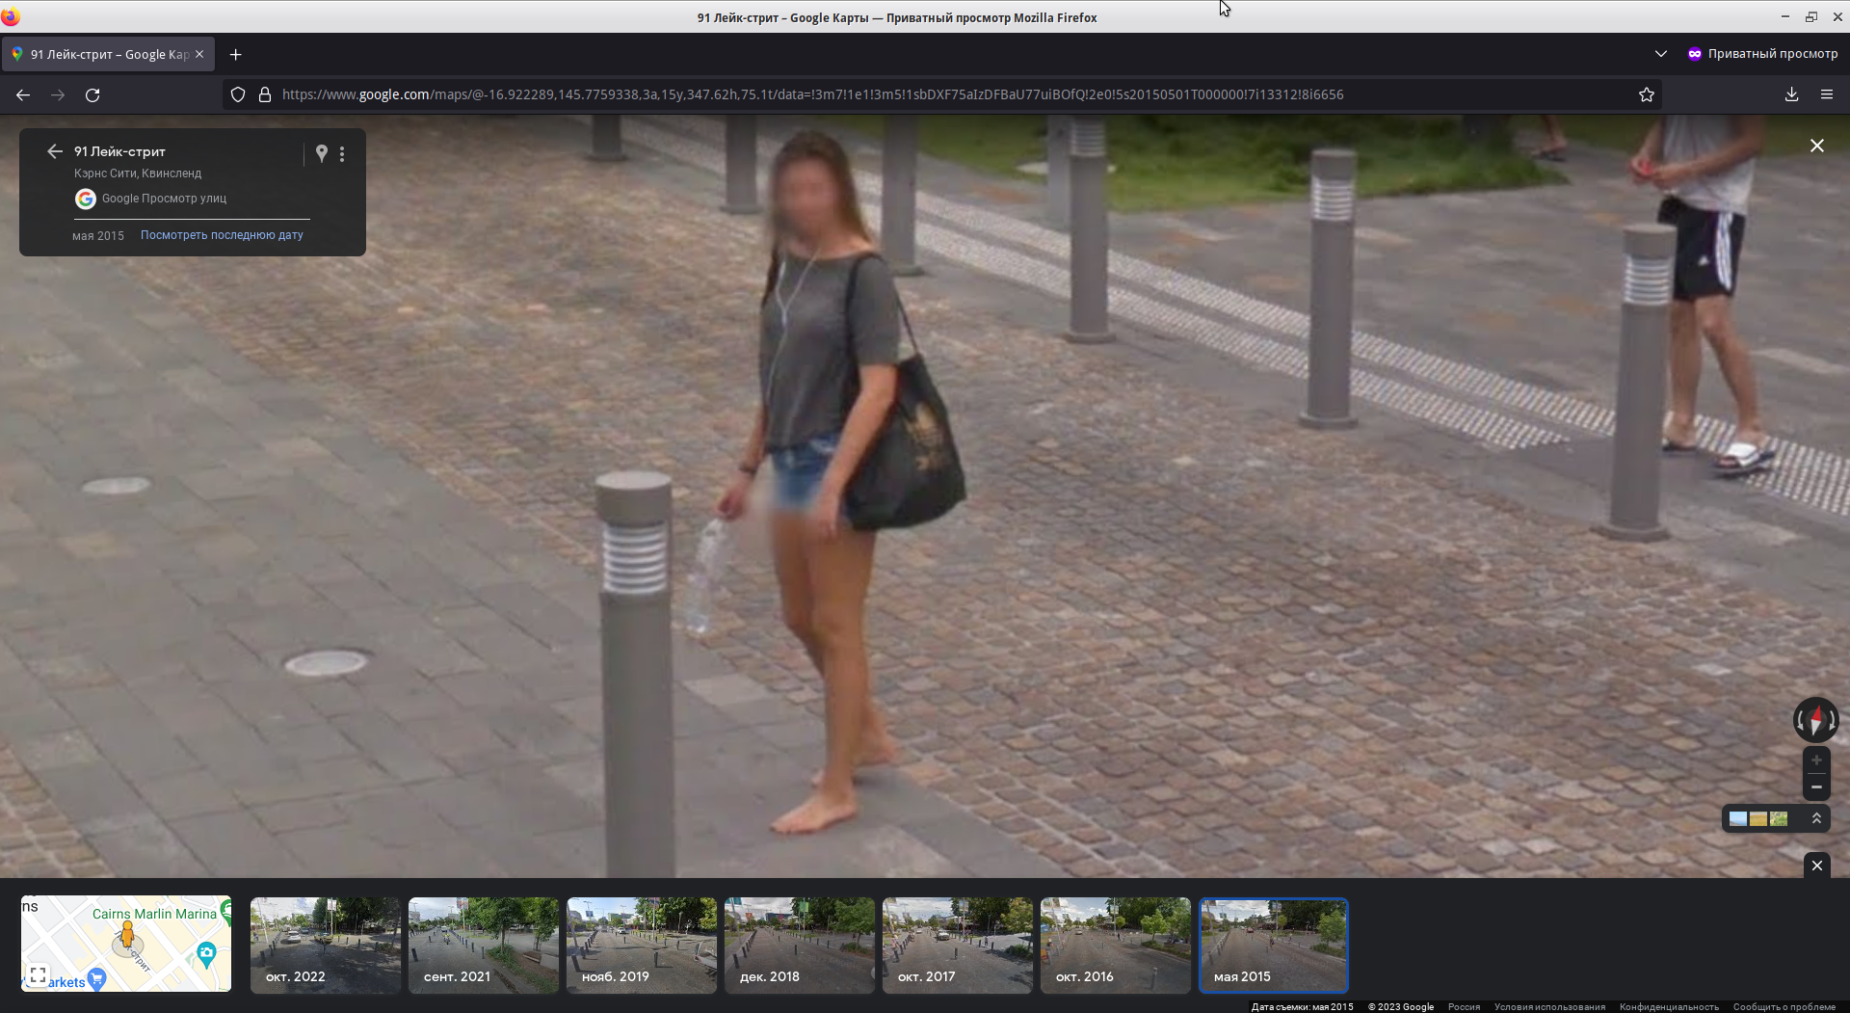Expand the mini map with the fullscreen icon
Viewport: 1850px width, 1013px height.
[38, 975]
